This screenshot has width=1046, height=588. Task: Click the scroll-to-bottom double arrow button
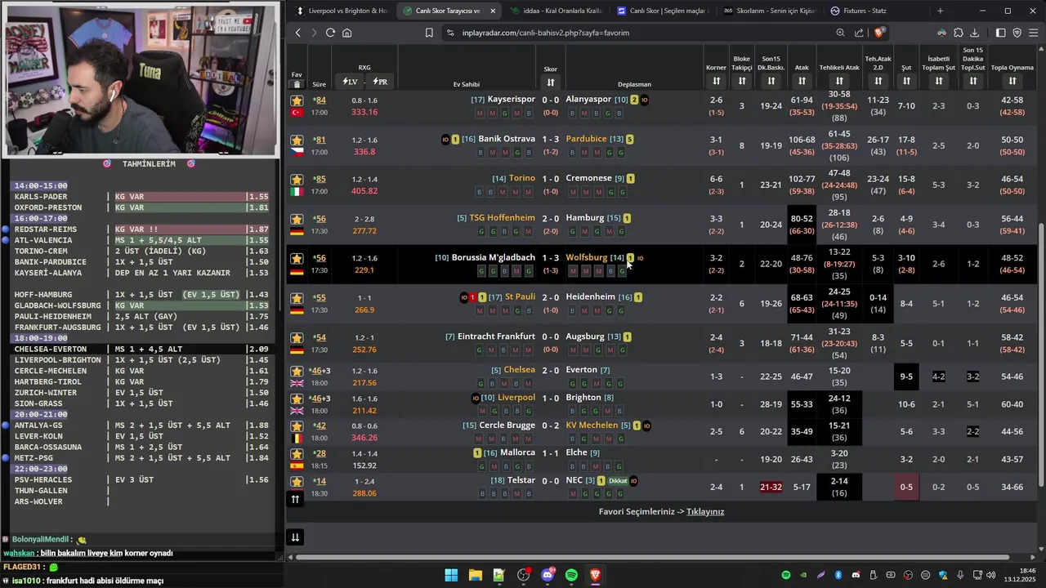pos(295,537)
